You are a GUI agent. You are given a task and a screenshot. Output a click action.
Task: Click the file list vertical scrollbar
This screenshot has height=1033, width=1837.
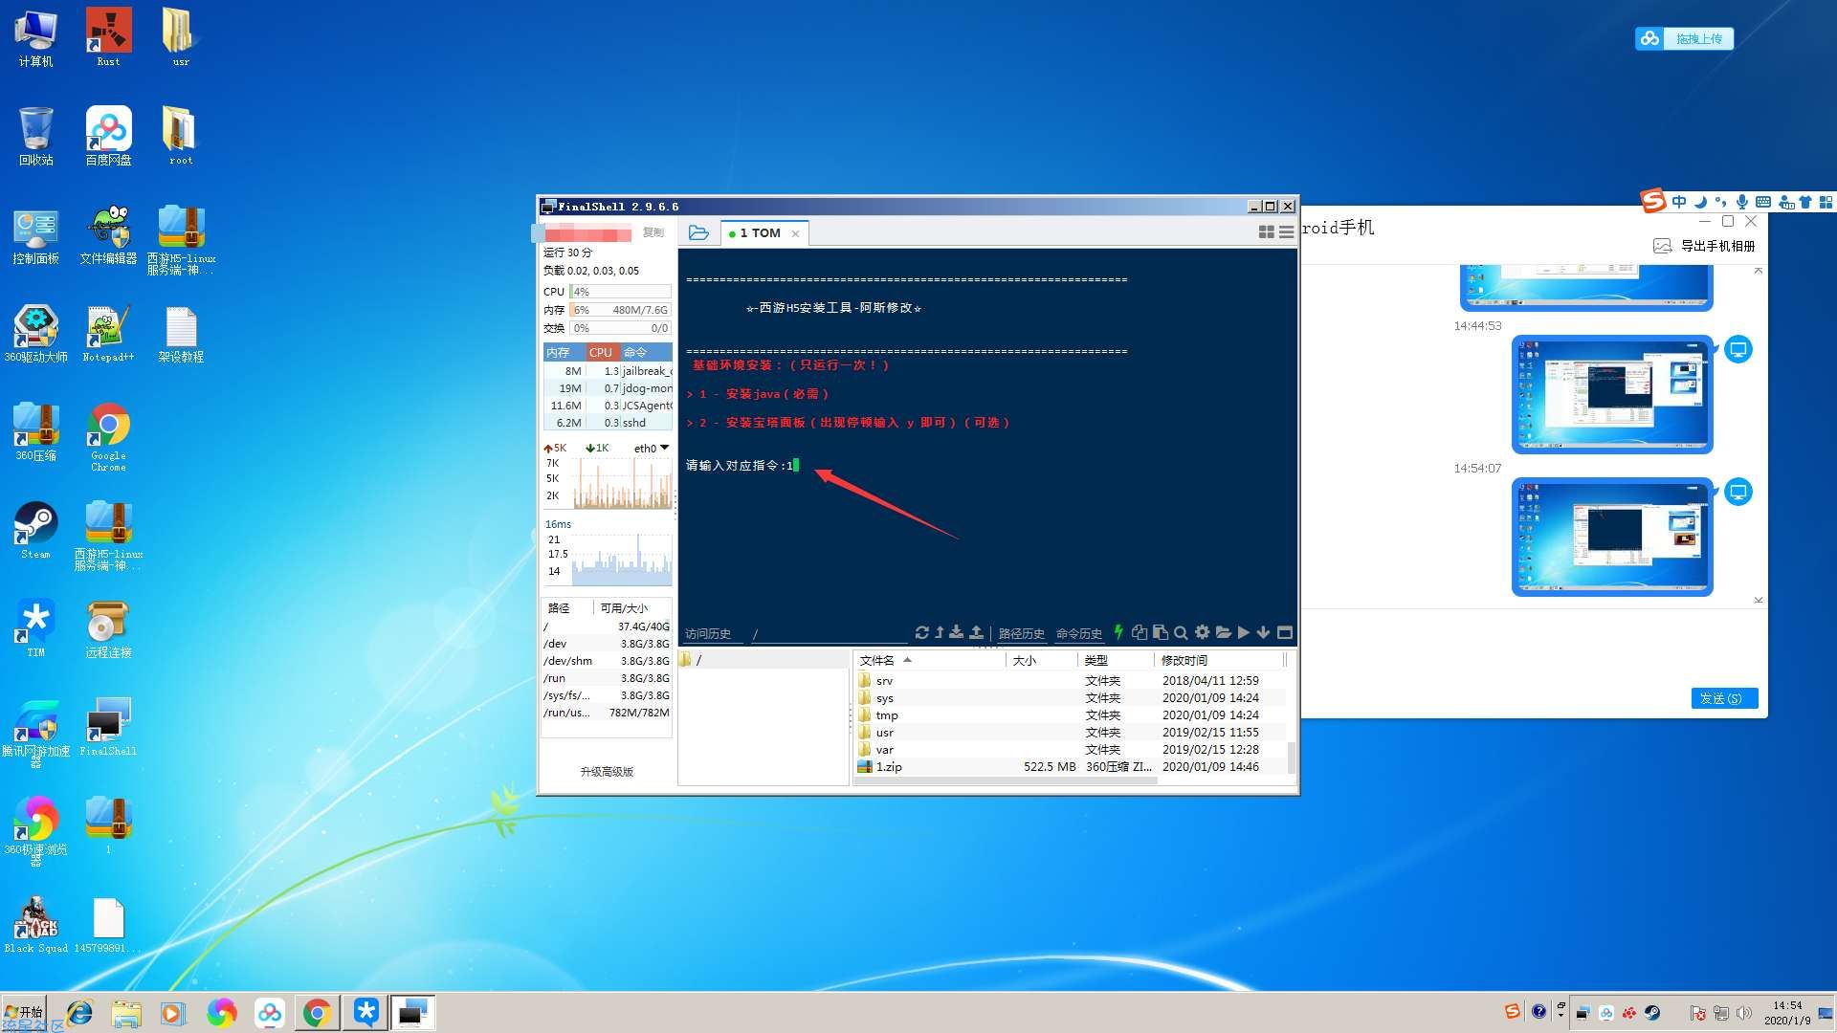click(1292, 756)
